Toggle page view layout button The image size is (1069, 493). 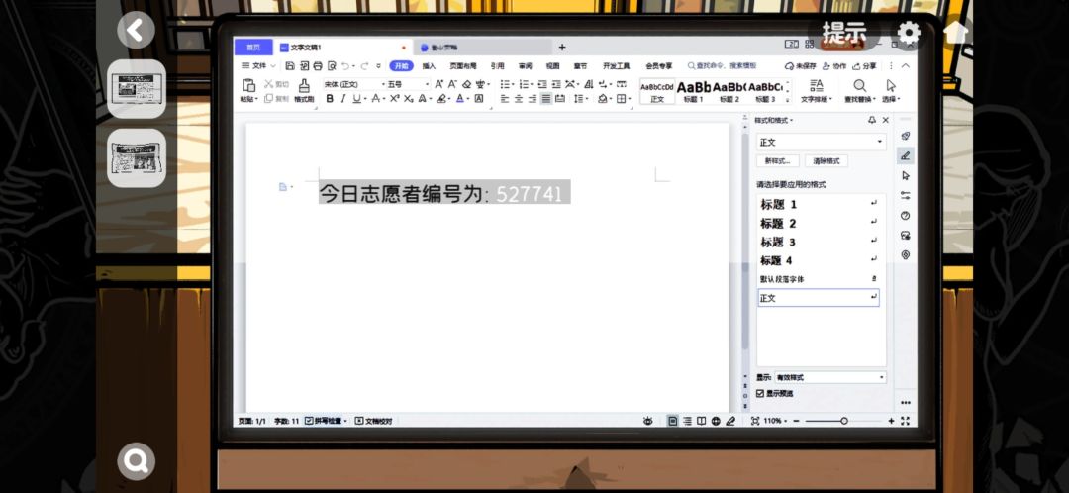673,422
